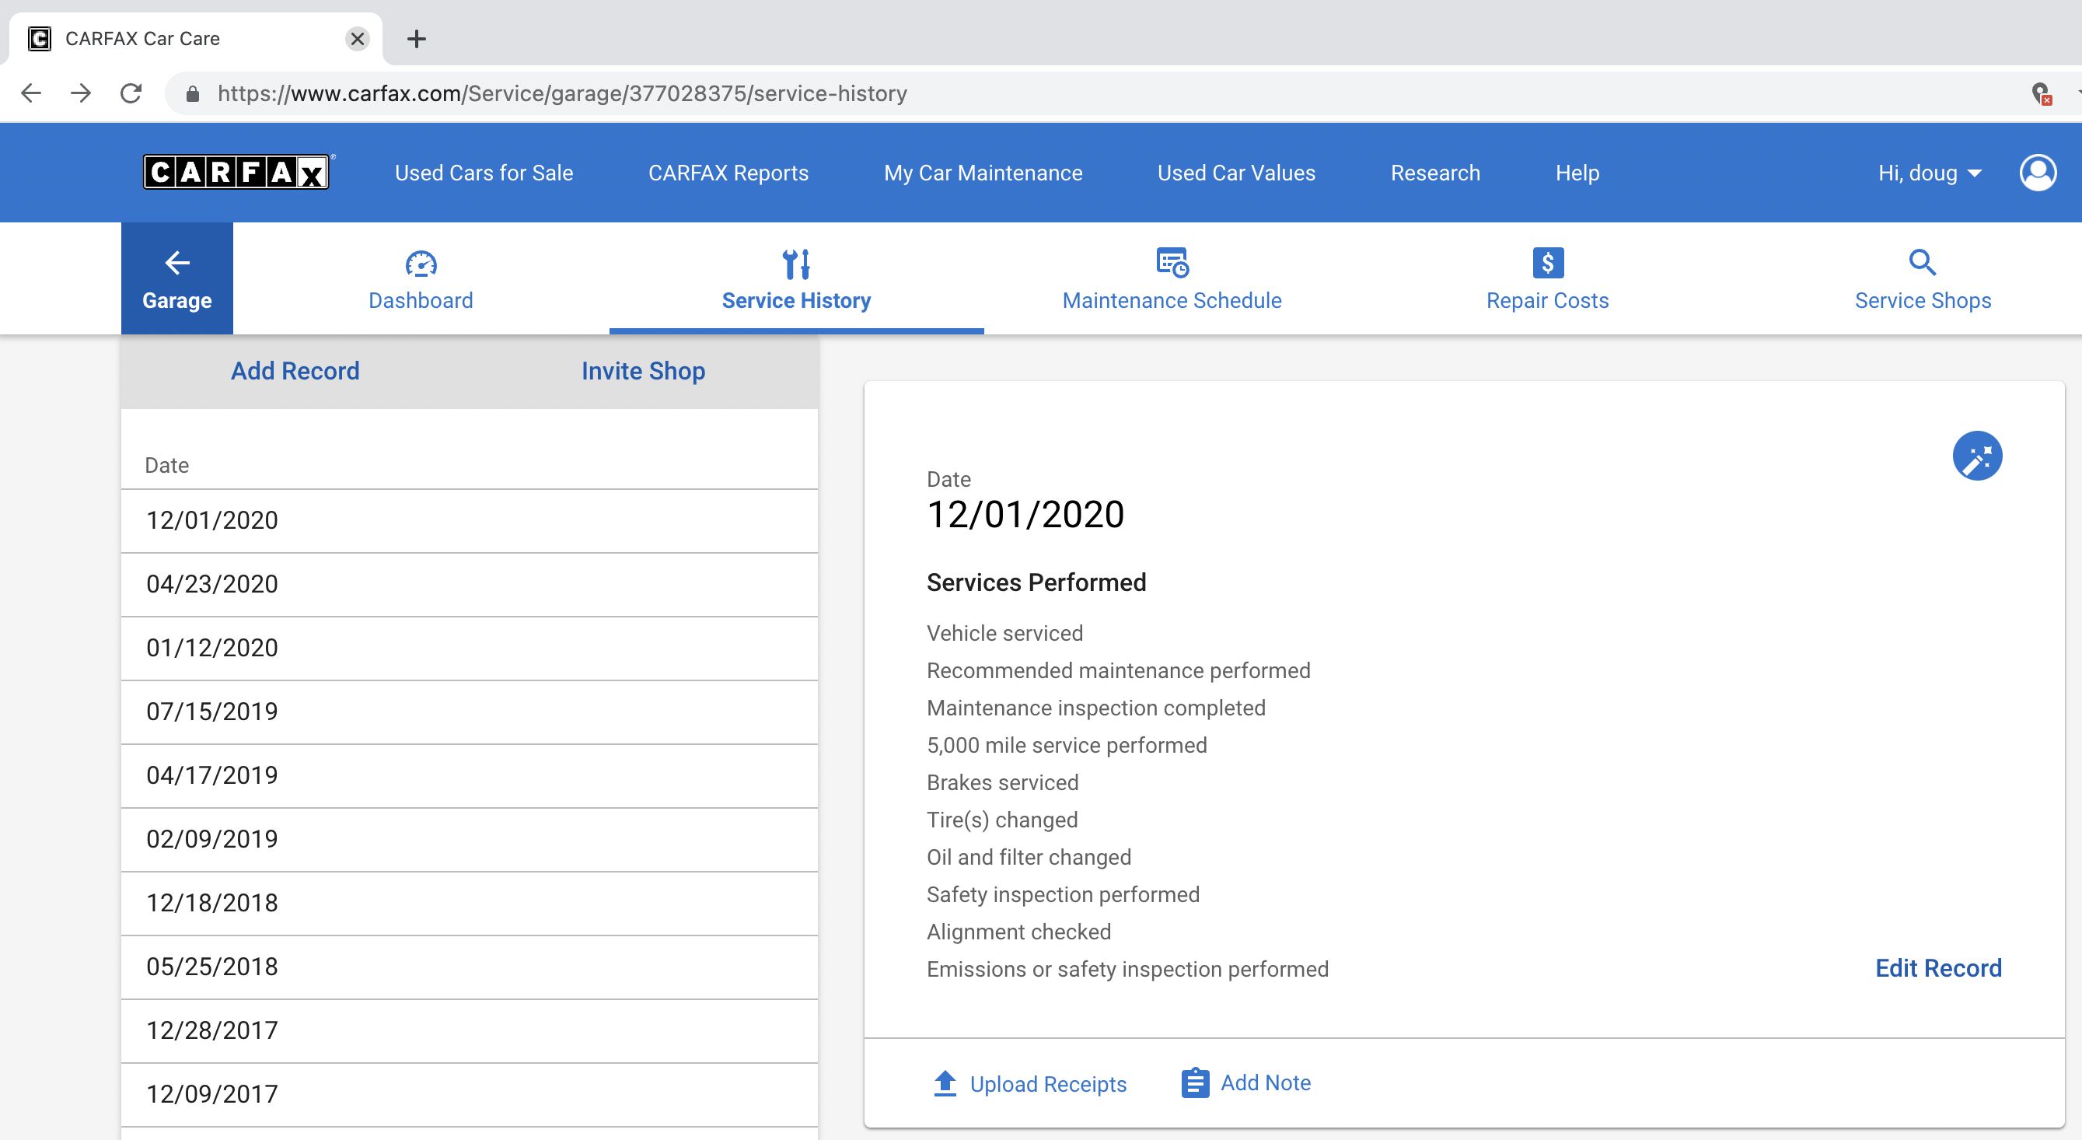Open Used Car Values menu
2082x1140 pixels.
point(1236,173)
